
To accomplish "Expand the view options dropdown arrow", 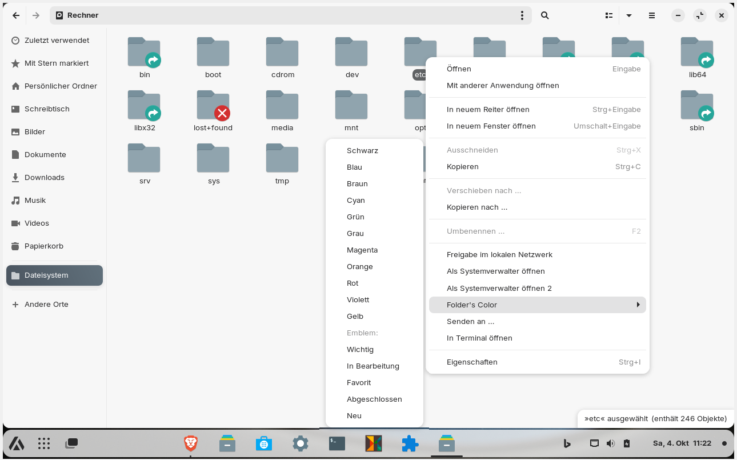I will 629,15.
